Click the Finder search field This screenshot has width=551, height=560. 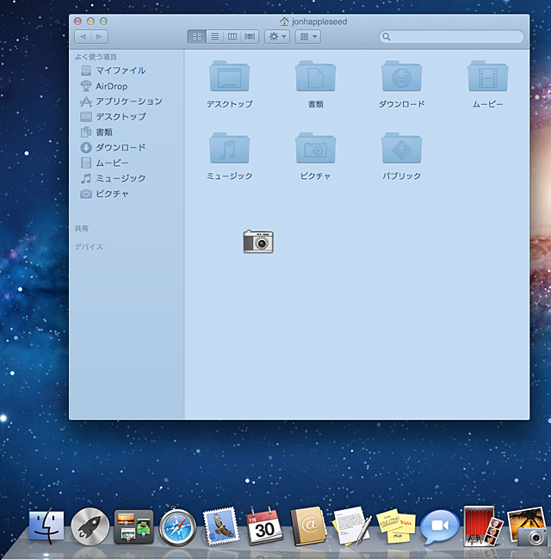click(x=452, y=37)
